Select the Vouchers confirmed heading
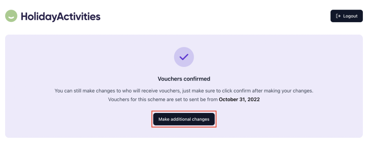369x144 pixels. tap(184, 79)
